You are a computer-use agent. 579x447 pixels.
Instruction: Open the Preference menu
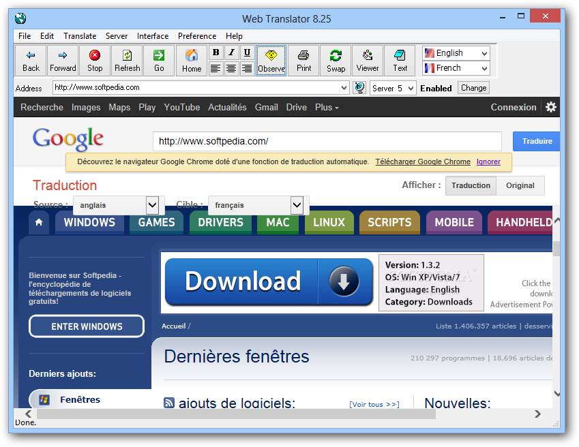click(x=197, y=36)
